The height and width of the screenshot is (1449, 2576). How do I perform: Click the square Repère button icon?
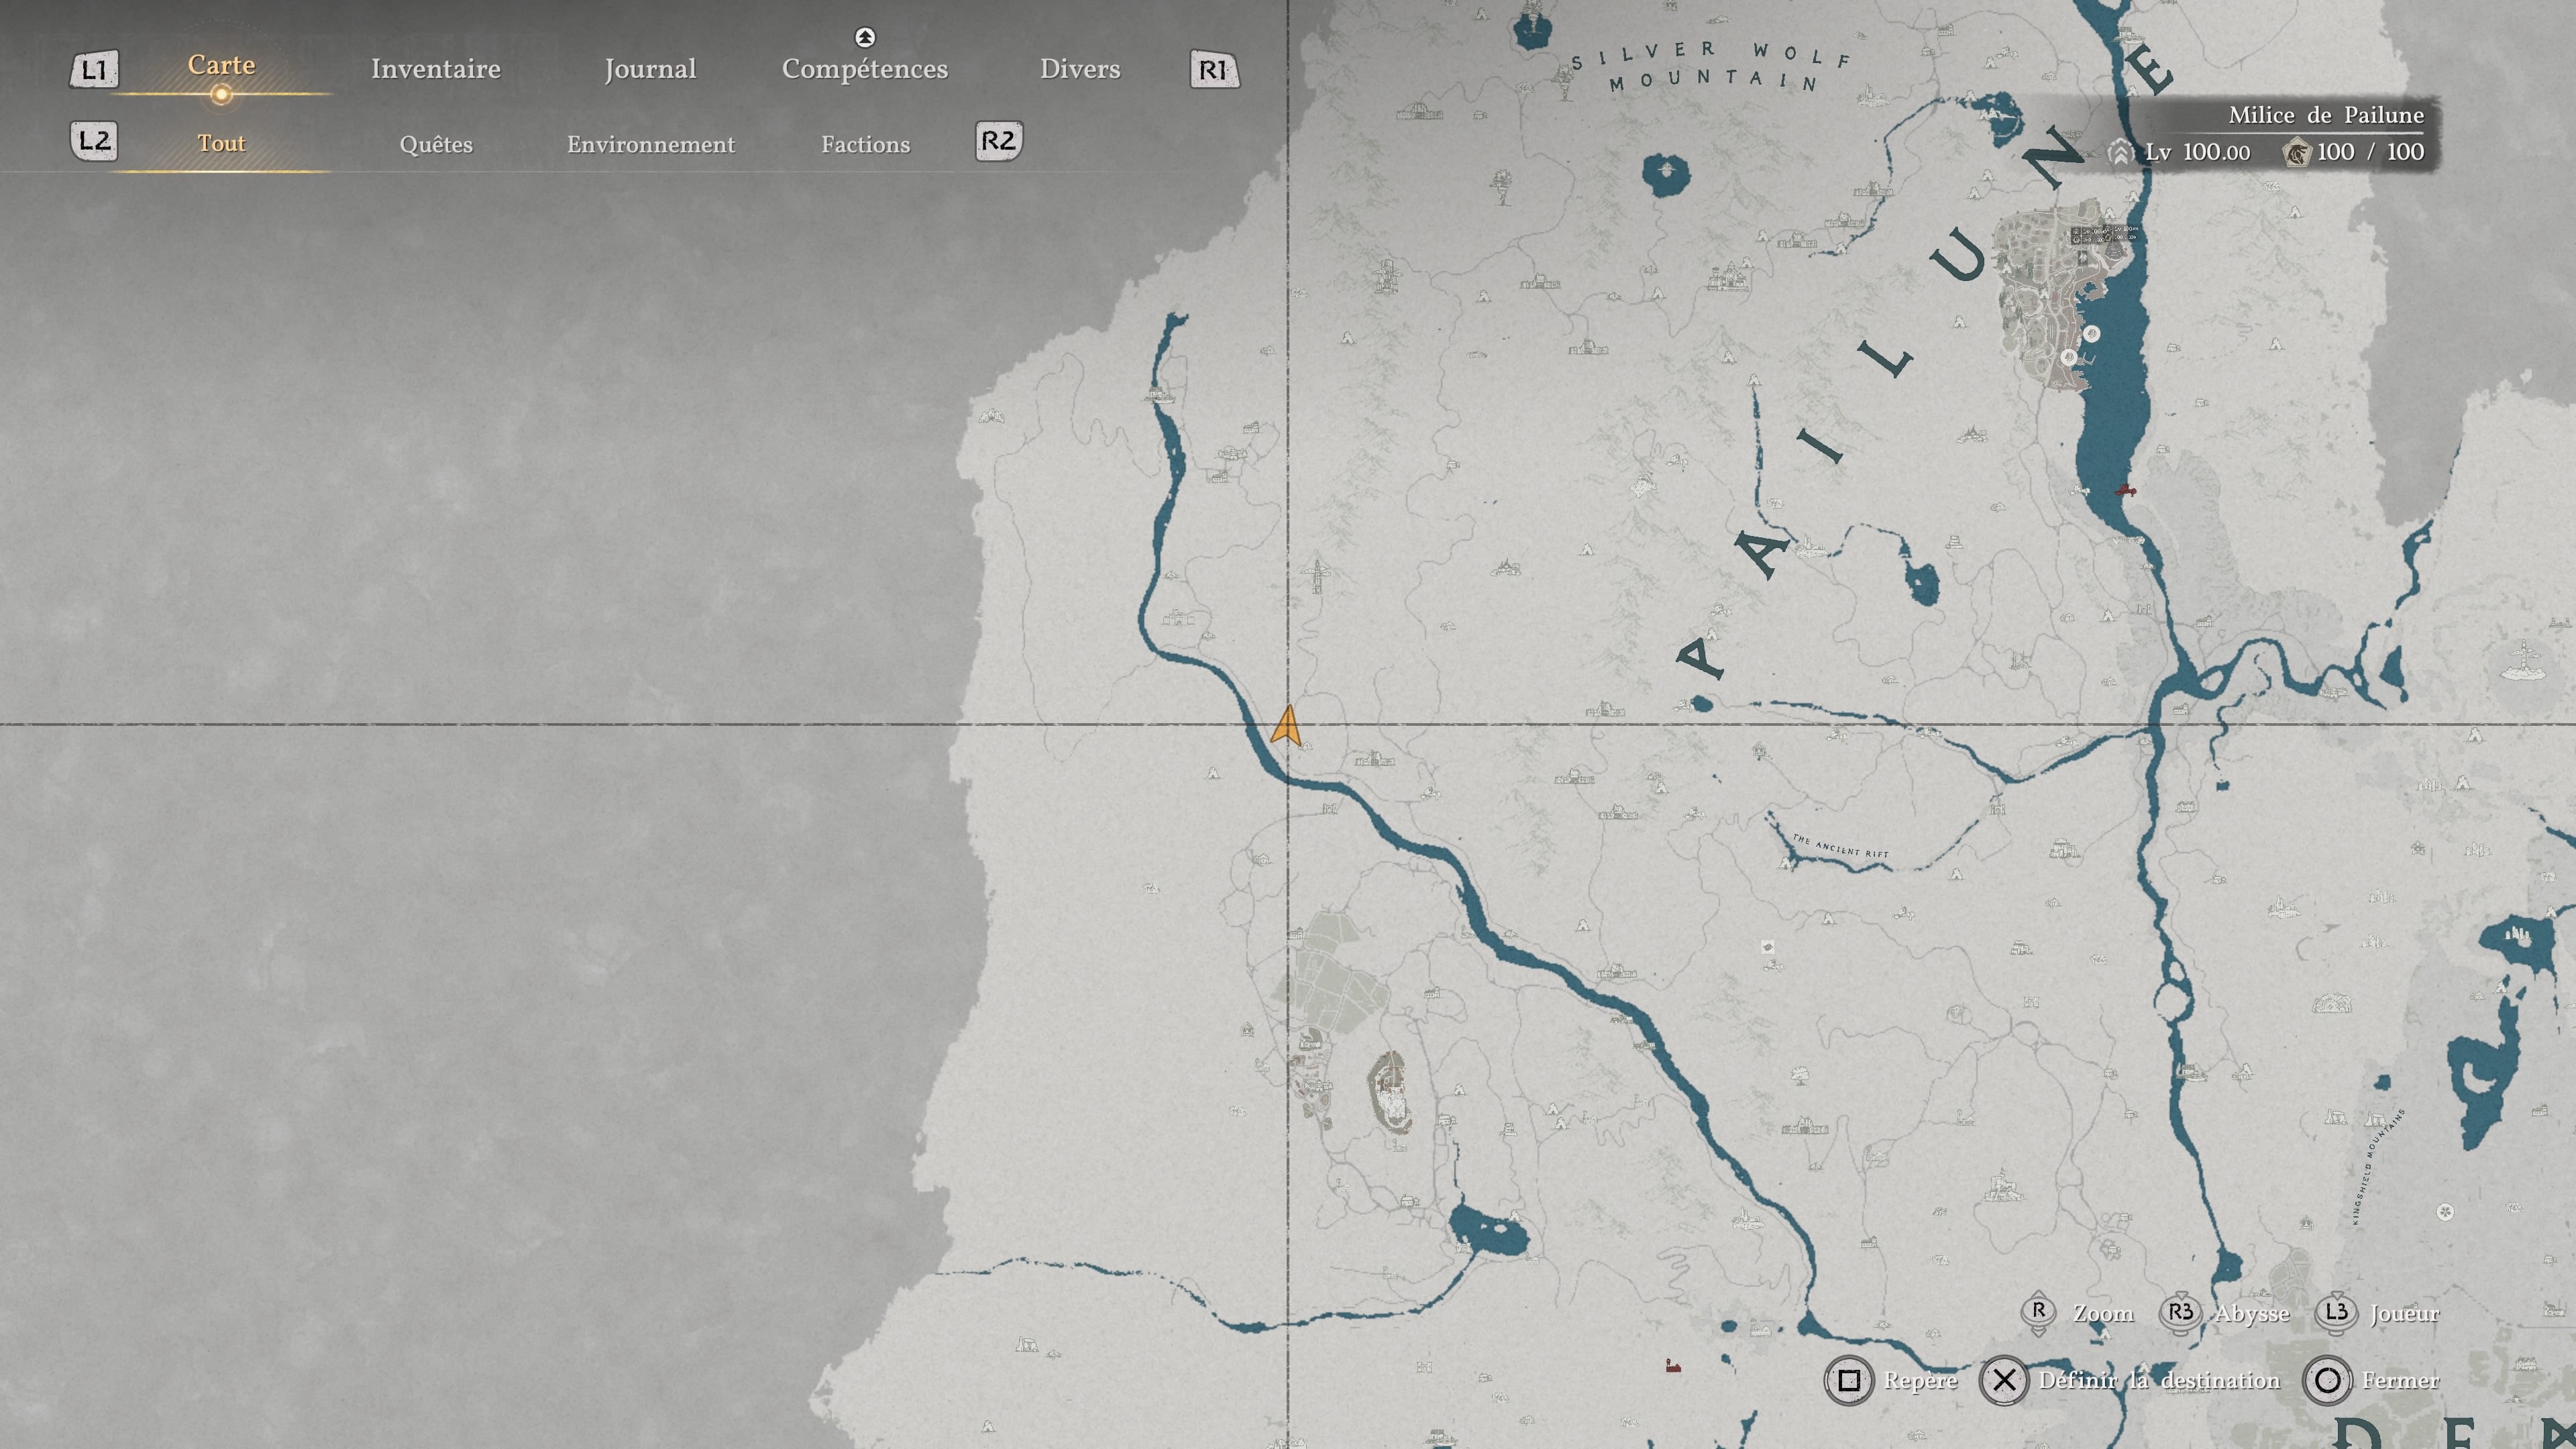coord(1849,1381)
